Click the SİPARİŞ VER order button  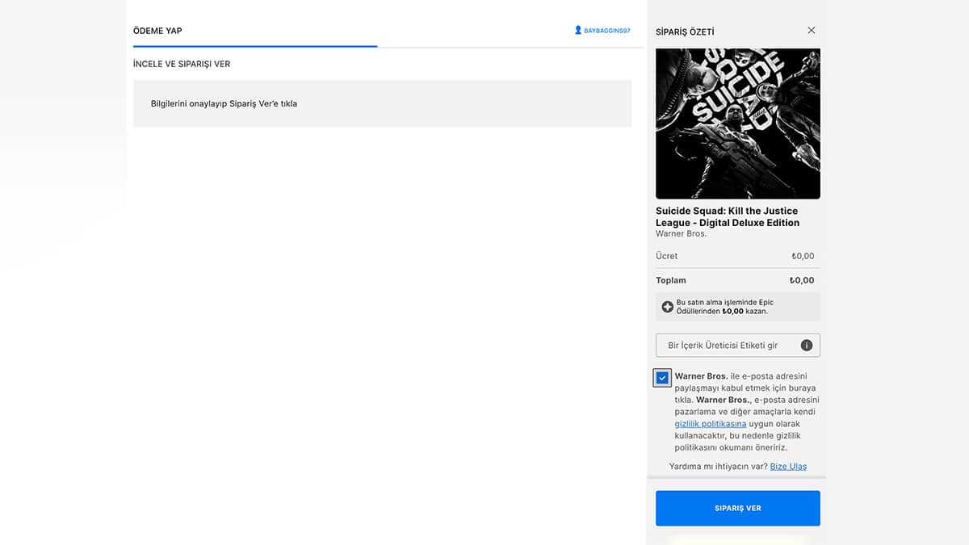(x=737, y=508)
